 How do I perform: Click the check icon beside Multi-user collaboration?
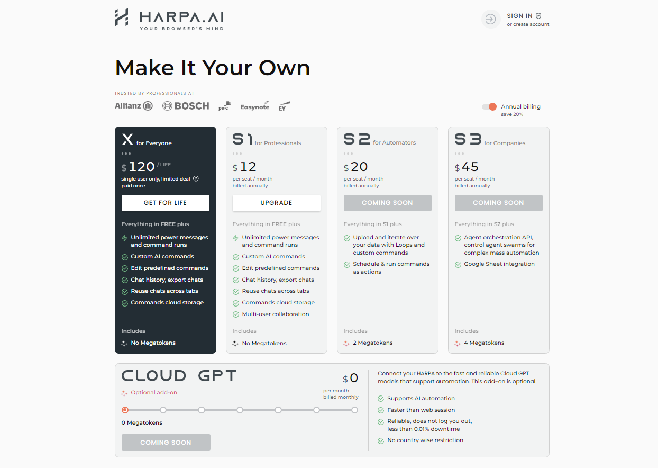click(236, 314)
